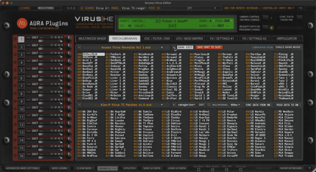Image resolution: width=316 pixels, height=172 pixels.
Task: Adjust part 11 volume knob
Action: (x=69, y=117)
